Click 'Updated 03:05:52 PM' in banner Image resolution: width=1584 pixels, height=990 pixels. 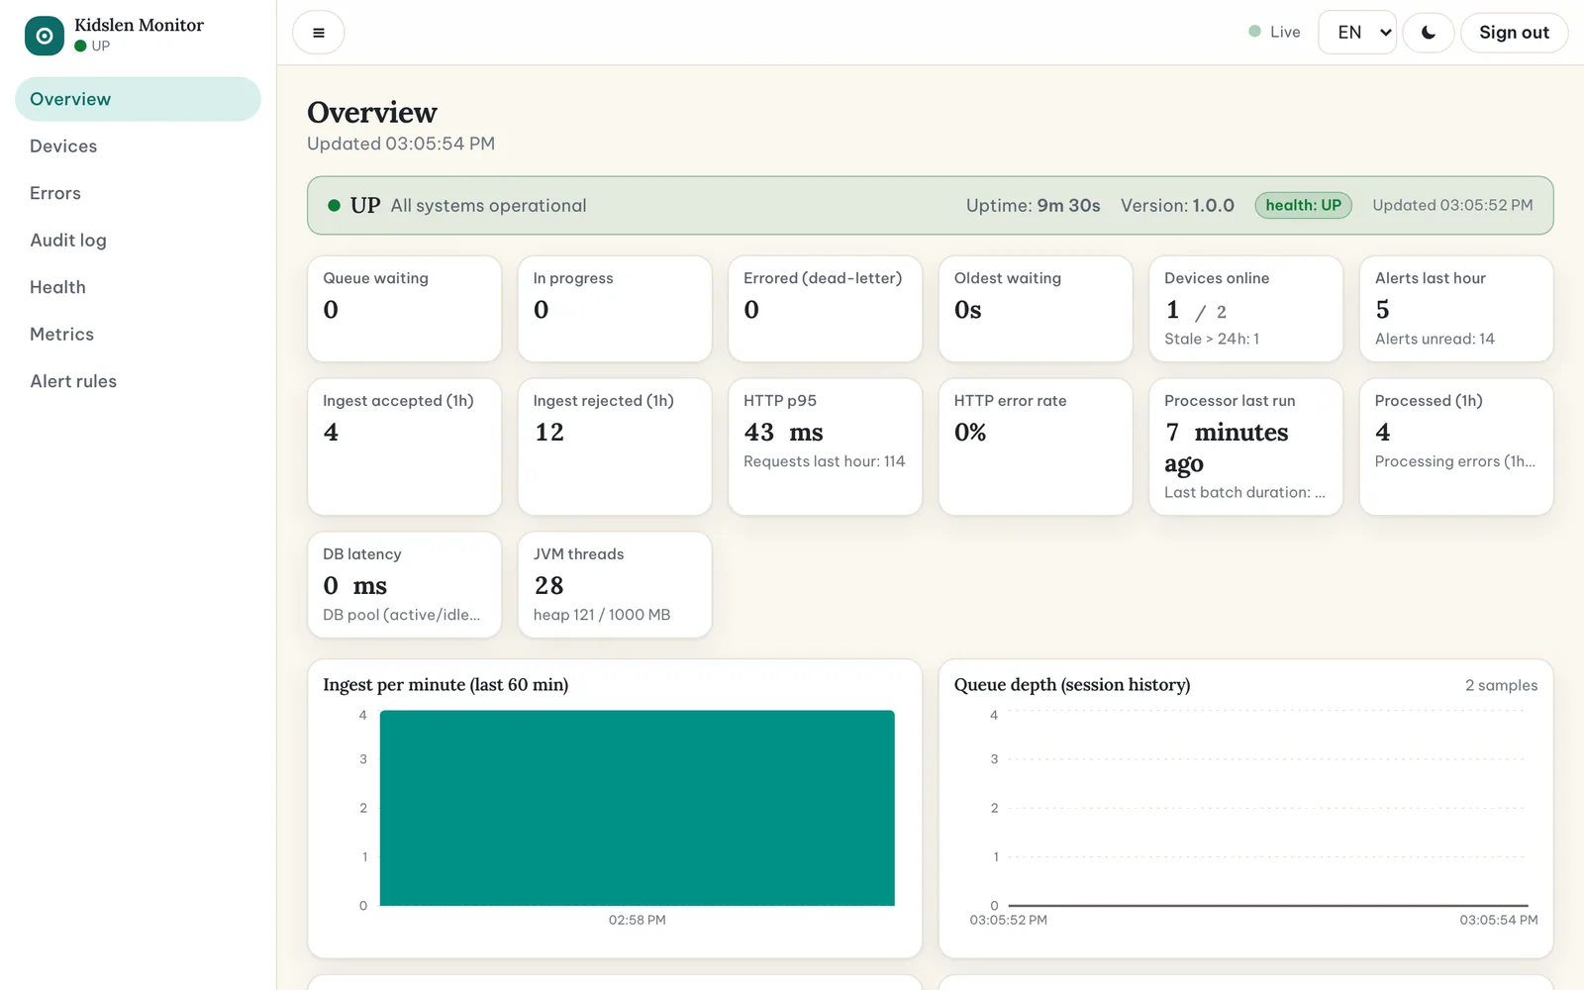point(1452,205)
